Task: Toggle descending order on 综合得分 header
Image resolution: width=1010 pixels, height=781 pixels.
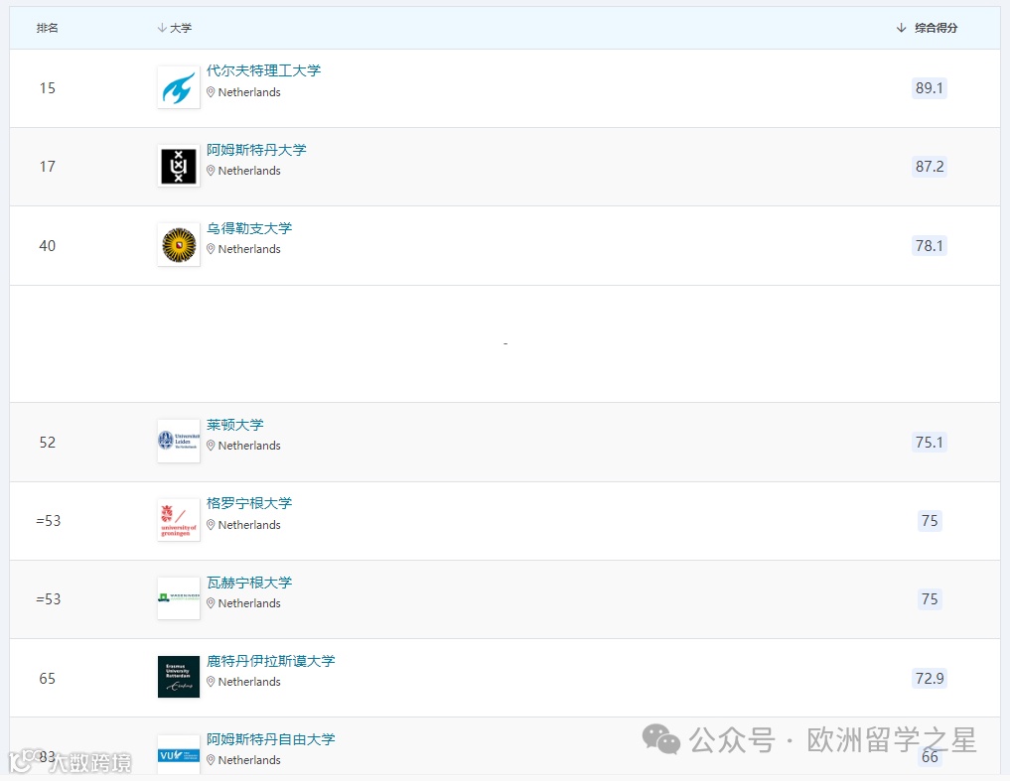Action: click(x=901, y=28)
